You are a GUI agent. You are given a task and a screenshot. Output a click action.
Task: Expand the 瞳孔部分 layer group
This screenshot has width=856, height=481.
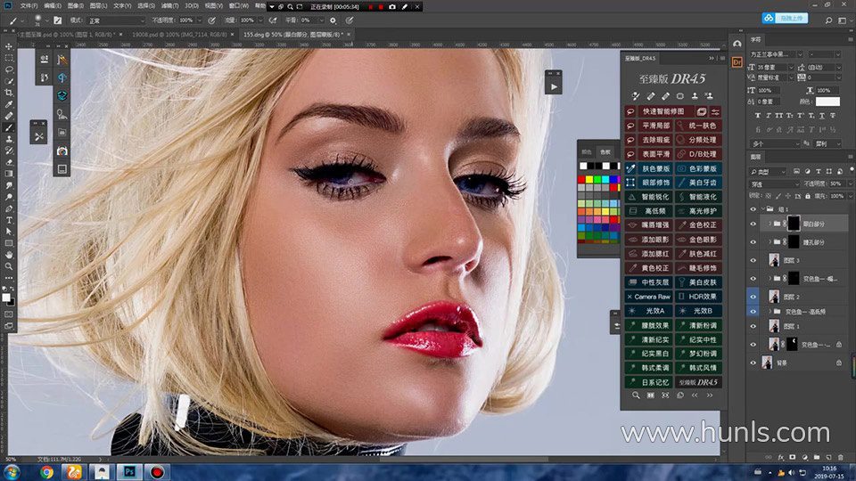770,242
